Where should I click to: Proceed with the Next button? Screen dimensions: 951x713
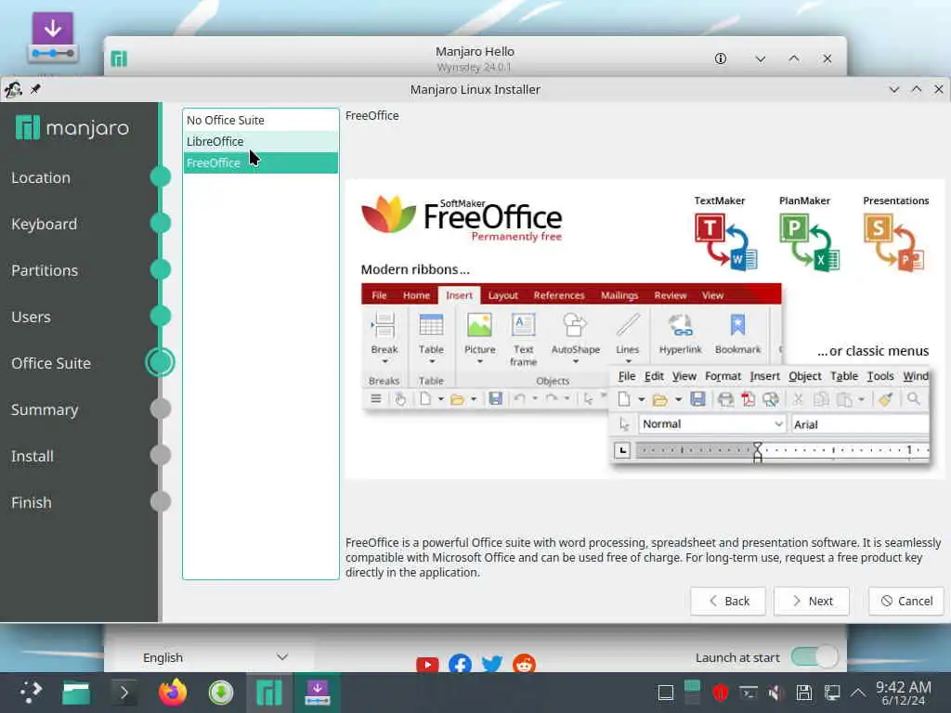[x=812, y=601]
